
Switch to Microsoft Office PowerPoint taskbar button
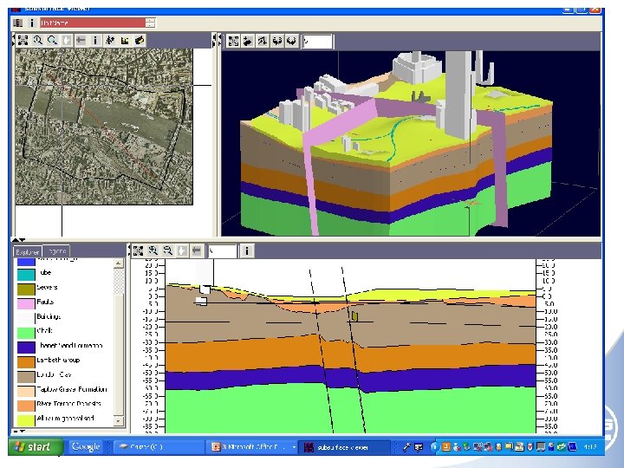(x=248, y=447)
